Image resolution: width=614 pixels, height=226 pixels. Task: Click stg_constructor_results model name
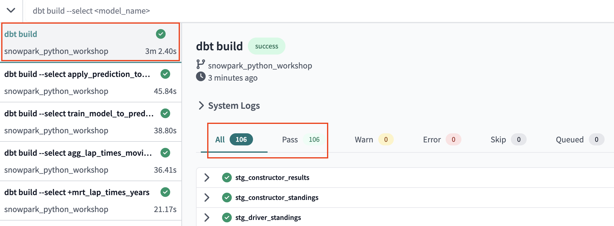click(272, 178)
